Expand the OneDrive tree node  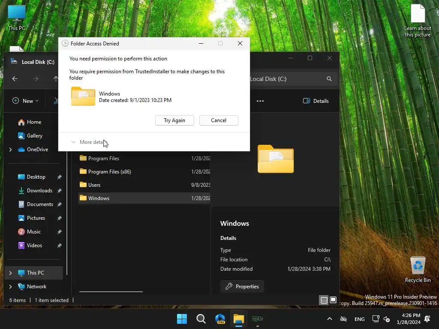pos(11,150)
